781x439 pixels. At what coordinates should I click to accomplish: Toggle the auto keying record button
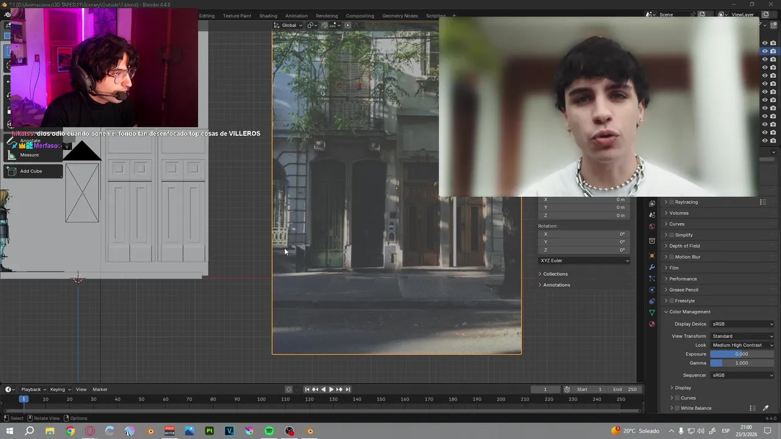tap(289, 390)
